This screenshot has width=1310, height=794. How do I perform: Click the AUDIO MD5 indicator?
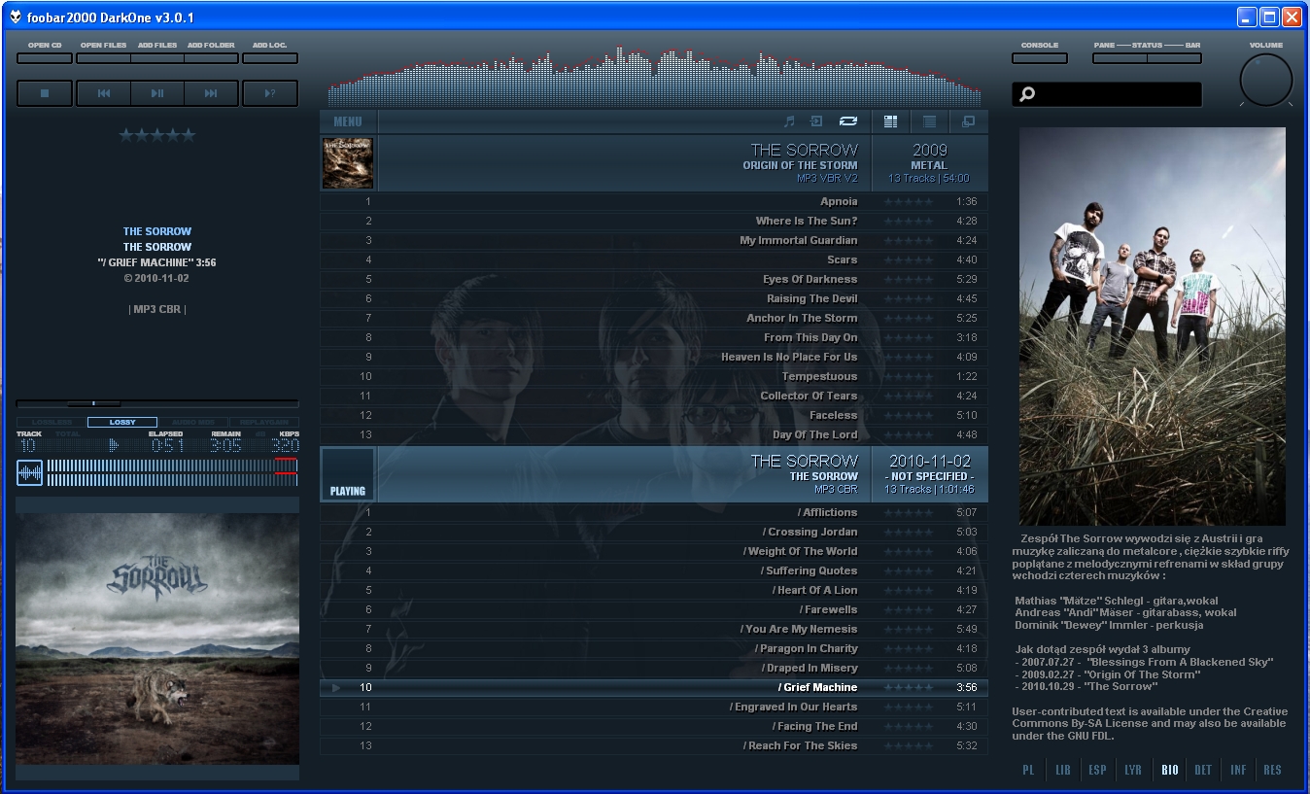coord(193,422)
